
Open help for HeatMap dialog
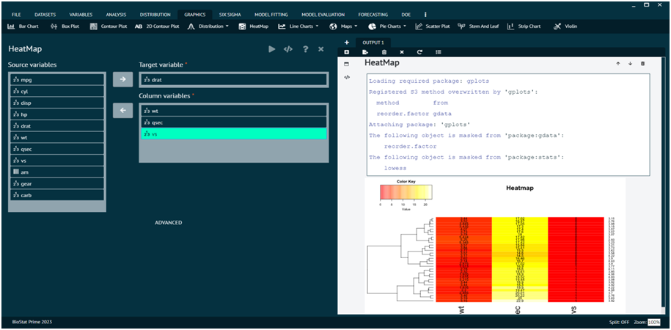305,49
